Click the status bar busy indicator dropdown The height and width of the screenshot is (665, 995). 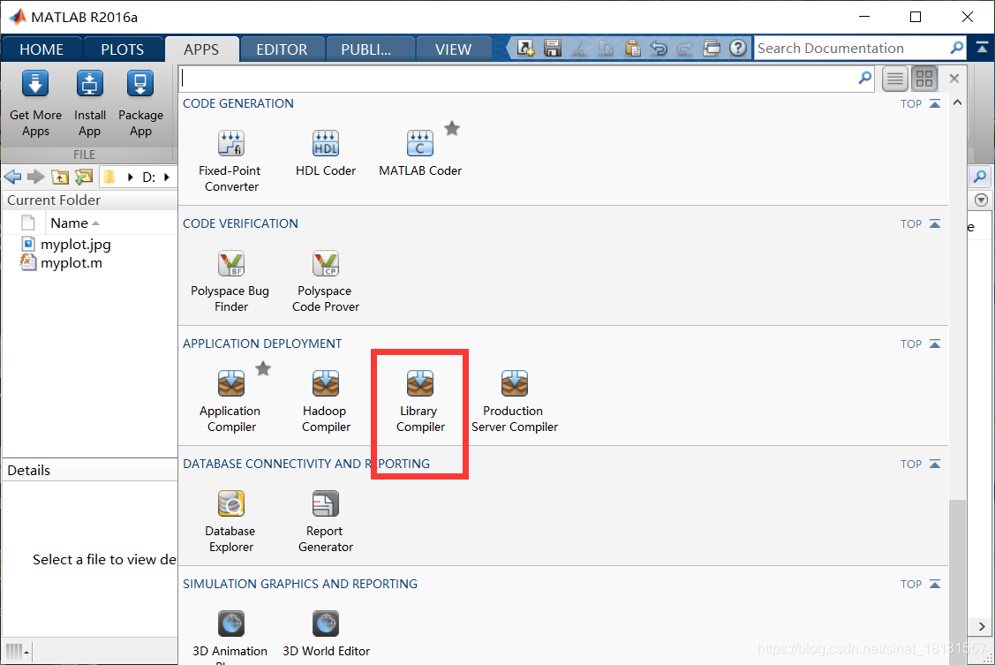coord(17,651)
